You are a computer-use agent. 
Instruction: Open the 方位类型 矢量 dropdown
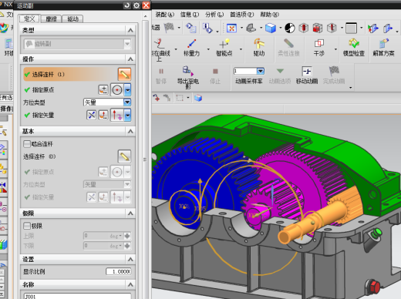[x=127, y=102]
